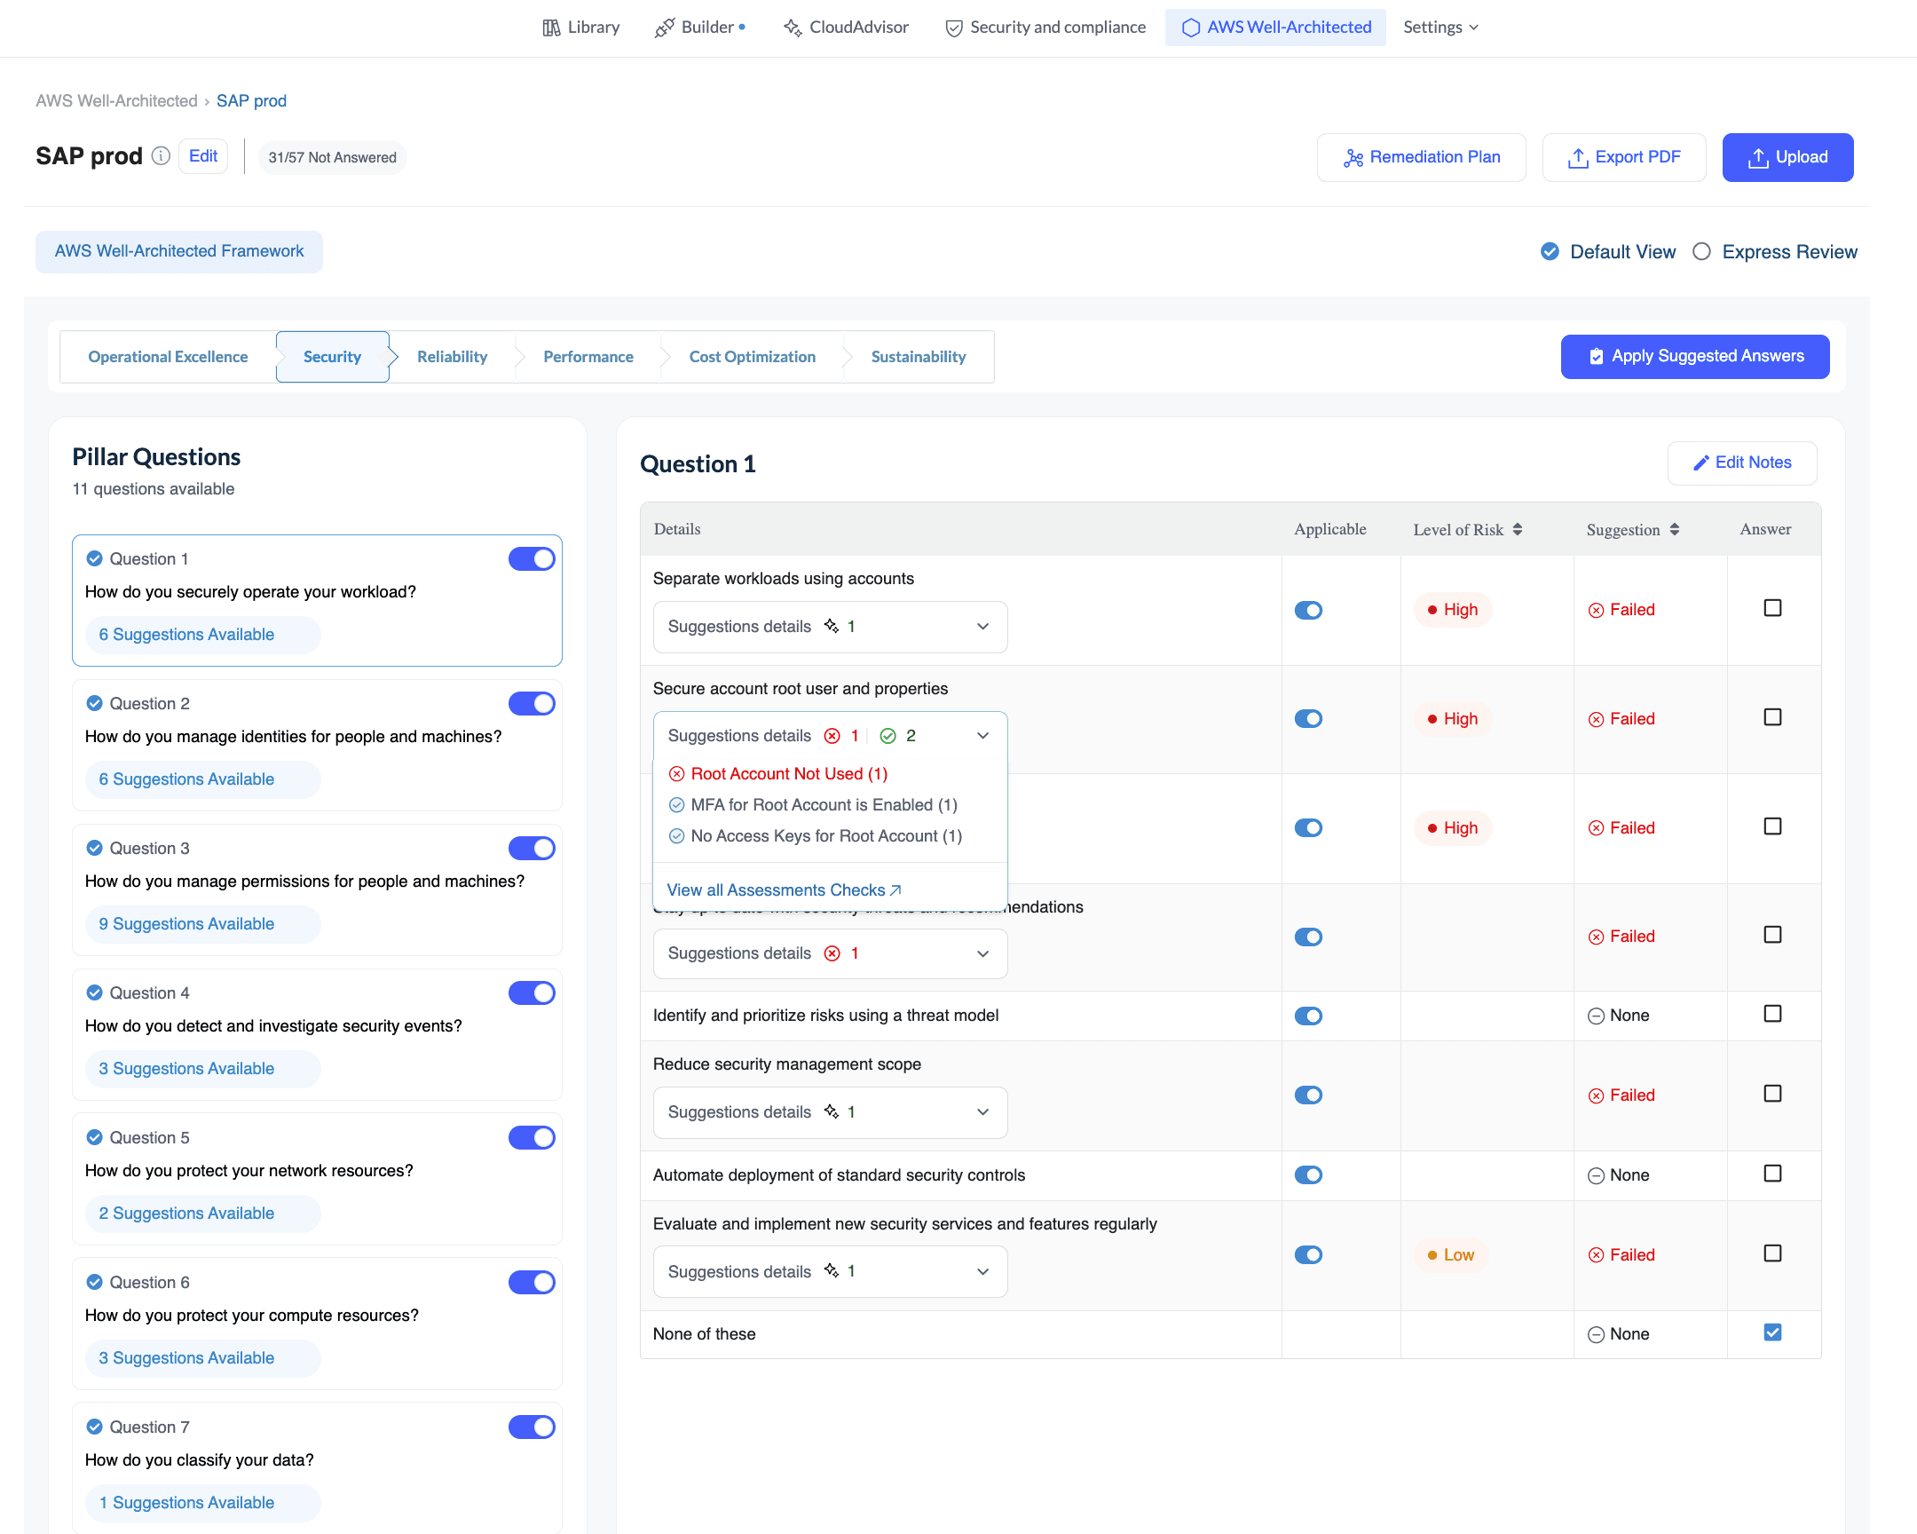Select AWS Well-Architected nav tab
The height and width of the screenshot is (1534, 1917).
tap(1275, 28)
